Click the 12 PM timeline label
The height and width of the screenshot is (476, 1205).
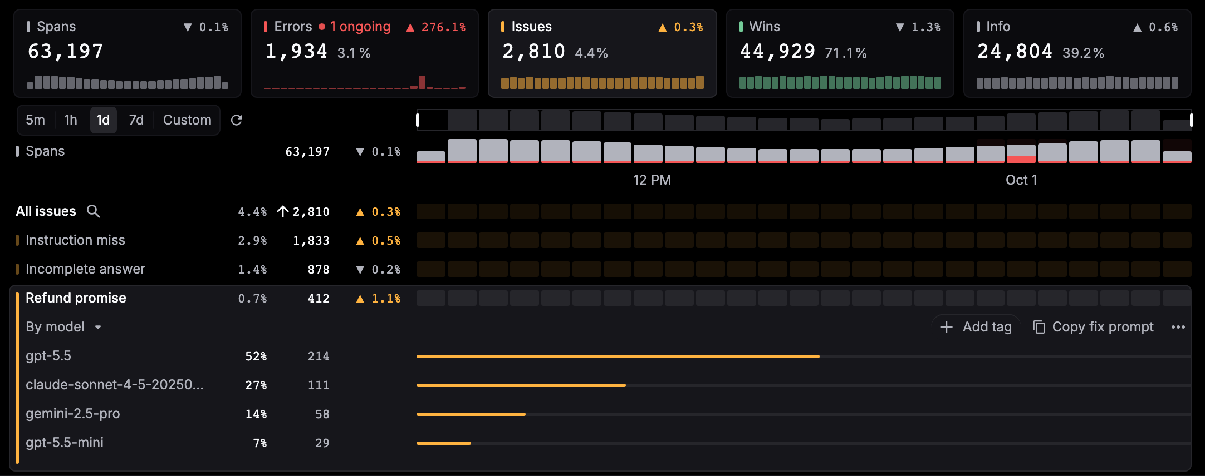click(652, 180)
